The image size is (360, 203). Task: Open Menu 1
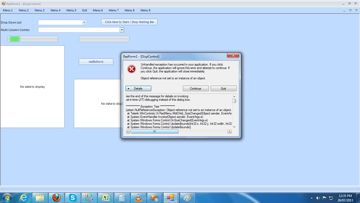(8, 10)
